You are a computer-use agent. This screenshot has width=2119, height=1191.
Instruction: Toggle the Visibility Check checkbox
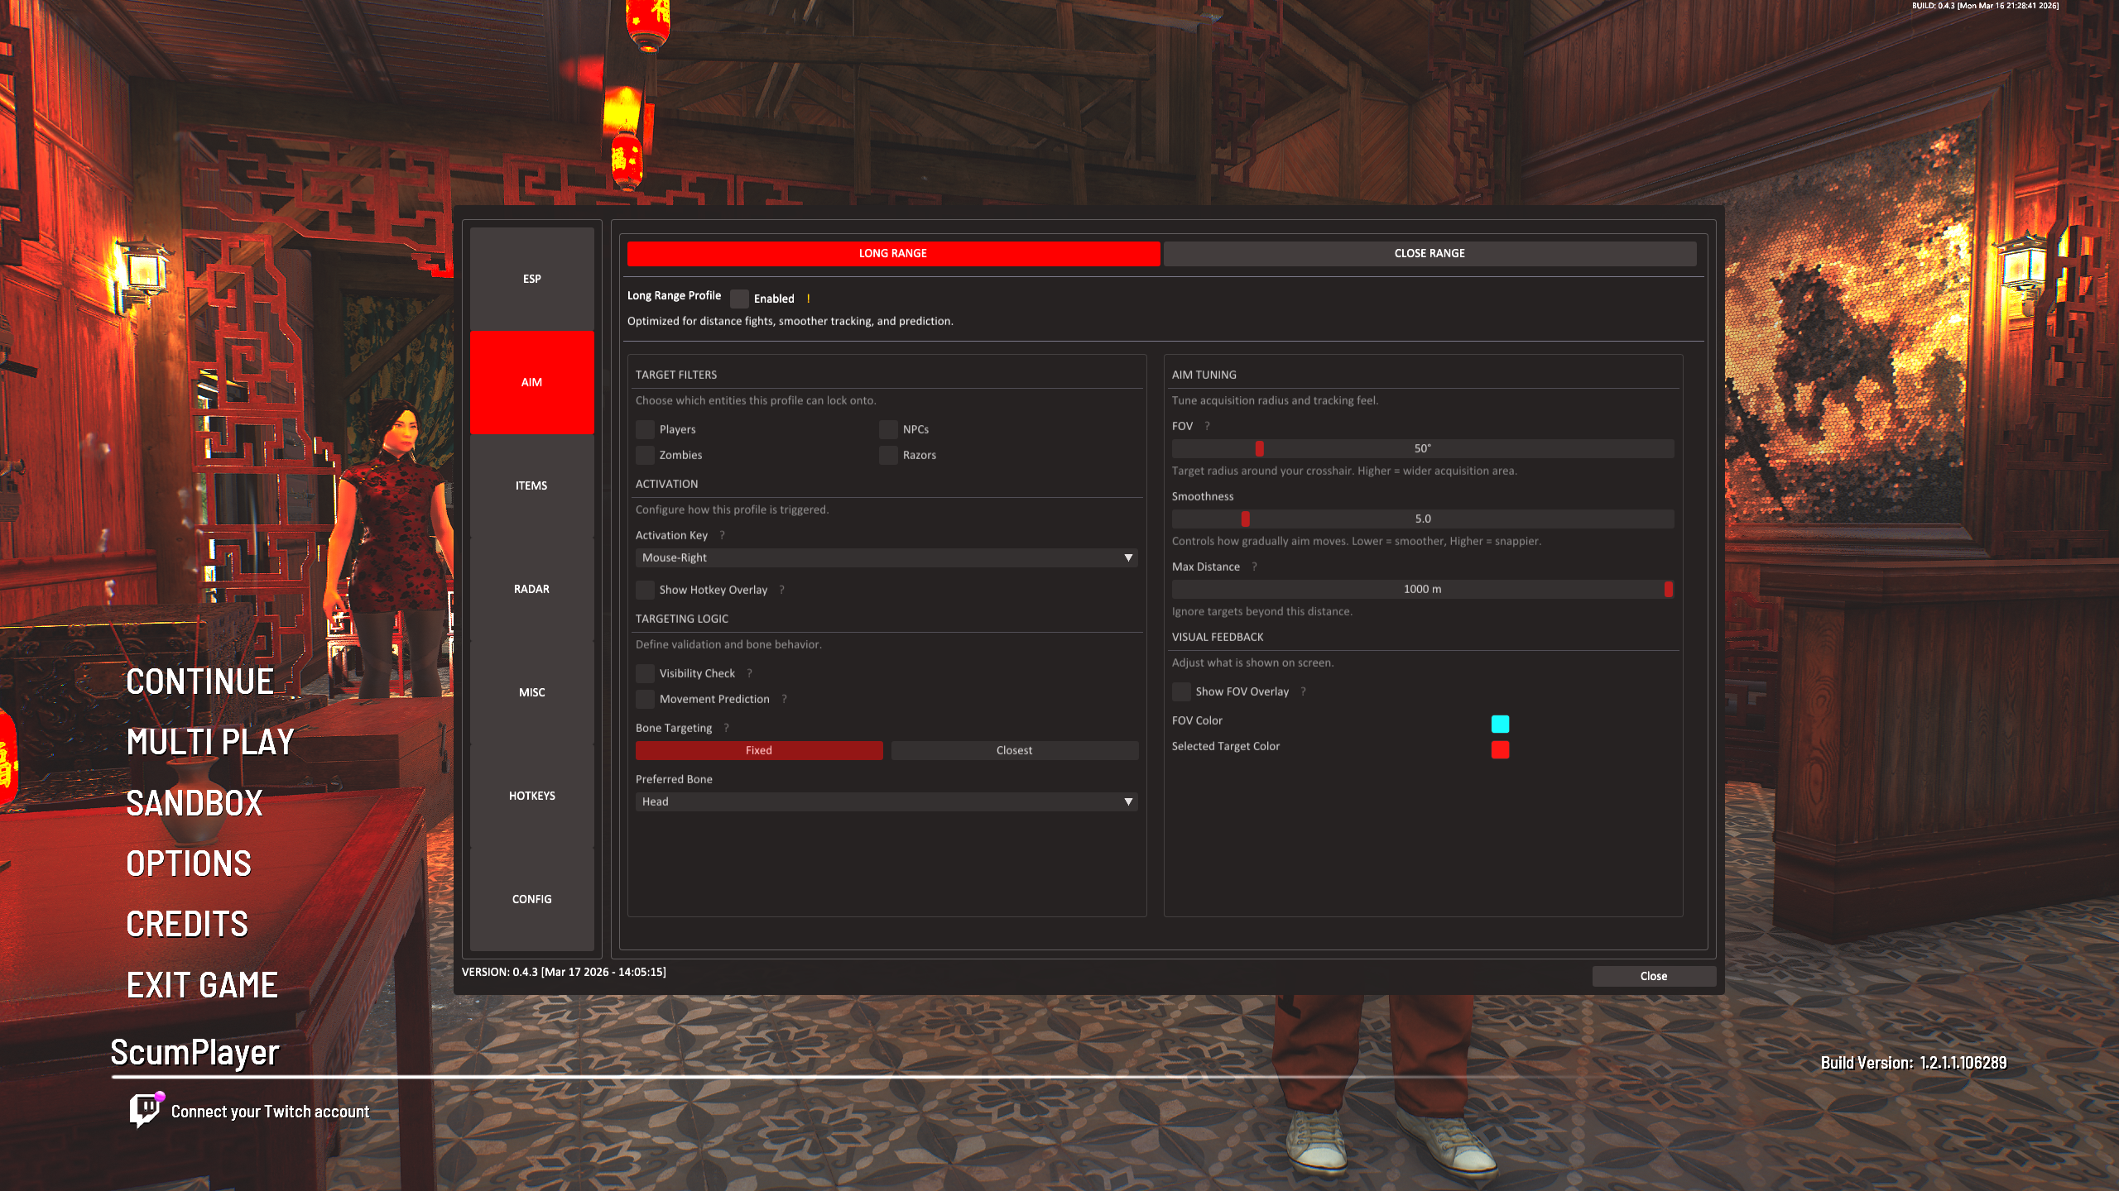pos(645,673)
